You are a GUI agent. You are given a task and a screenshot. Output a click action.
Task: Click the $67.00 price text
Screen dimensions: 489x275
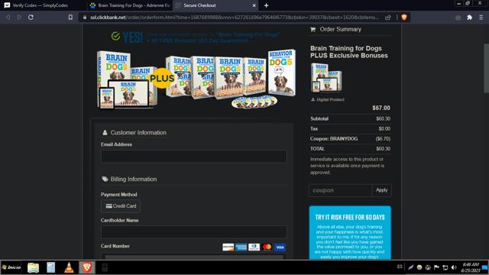click(x=381, y=108)
